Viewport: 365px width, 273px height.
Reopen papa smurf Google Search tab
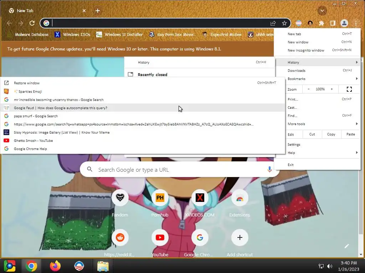pos(143,116)
